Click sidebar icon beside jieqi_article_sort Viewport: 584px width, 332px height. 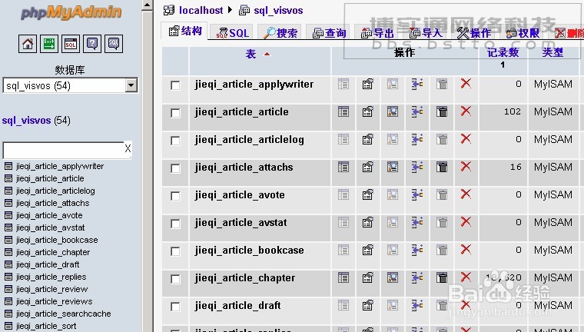[x=8, y=326]
